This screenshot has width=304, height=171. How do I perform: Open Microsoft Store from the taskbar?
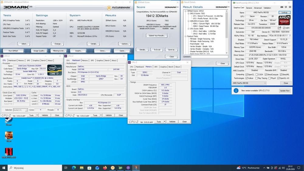click(89, 168)
